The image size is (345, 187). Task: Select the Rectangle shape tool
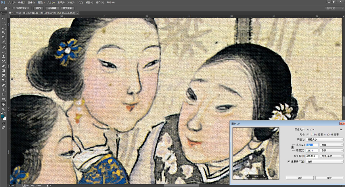[x=3, y=99]
